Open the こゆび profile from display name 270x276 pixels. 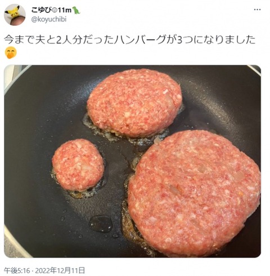tap(41, 11)
